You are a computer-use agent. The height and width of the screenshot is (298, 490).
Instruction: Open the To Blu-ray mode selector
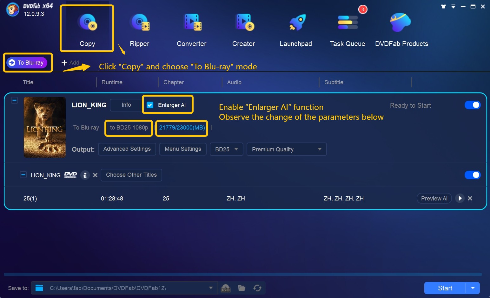[x=27, y=63]
